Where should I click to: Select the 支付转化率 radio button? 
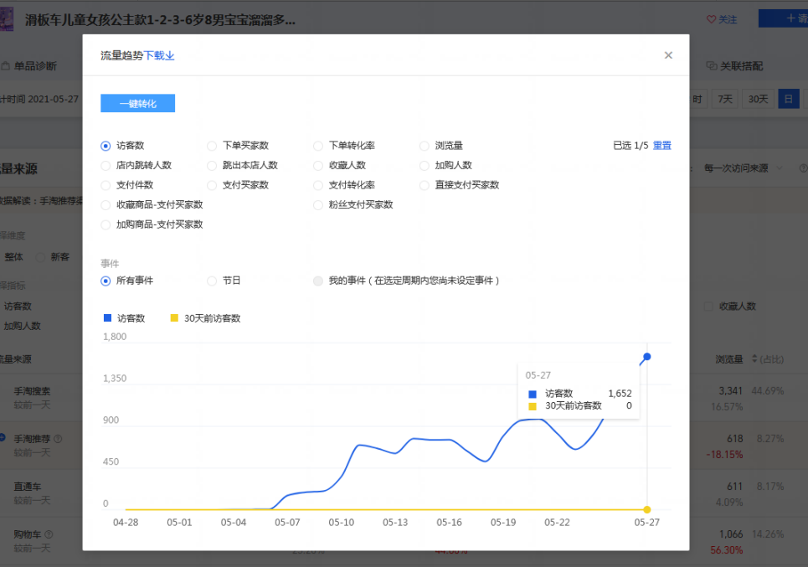tap(318, 185)
